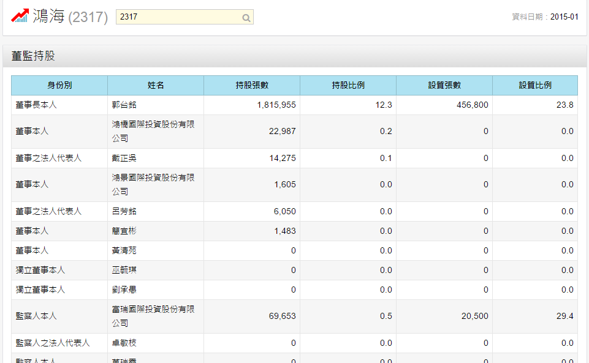Click pledged shares 456,800
The image size is (589, 363).
[472, 105]
